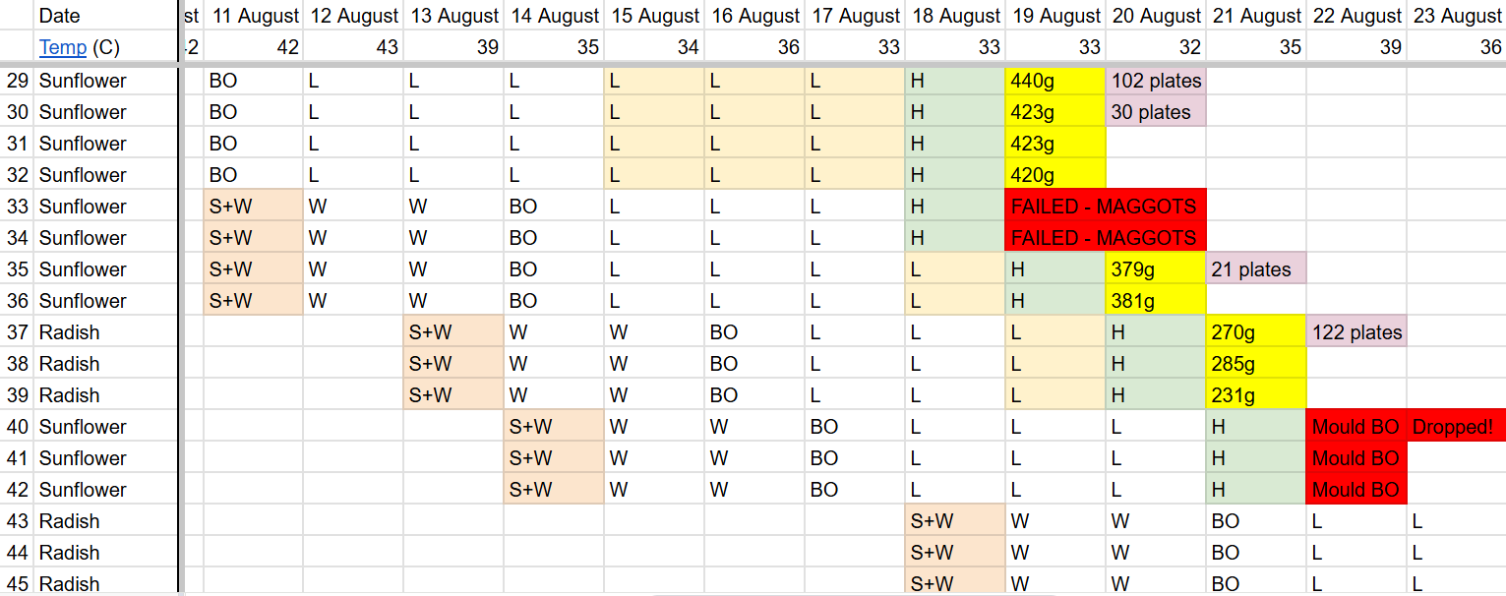Select the 30 plates cell

click(1156, 112)
